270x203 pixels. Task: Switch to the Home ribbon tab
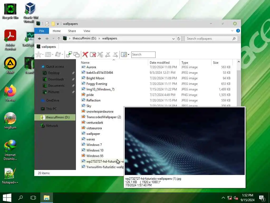click(x=57, y=31)
